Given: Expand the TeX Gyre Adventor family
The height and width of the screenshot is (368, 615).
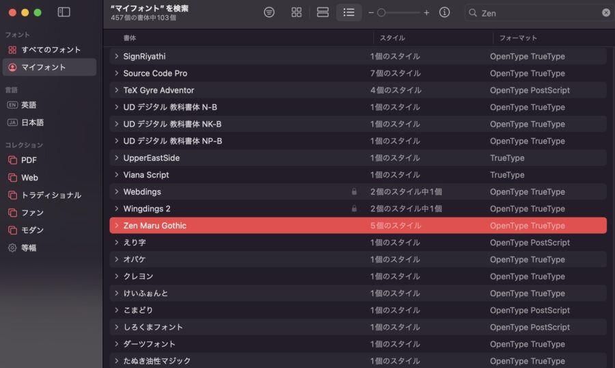Looking at the screenshot, I should [116, 90].
